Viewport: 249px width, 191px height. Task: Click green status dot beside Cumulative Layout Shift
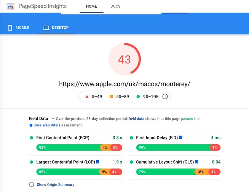pyautogui.click(x=131, y=162)
